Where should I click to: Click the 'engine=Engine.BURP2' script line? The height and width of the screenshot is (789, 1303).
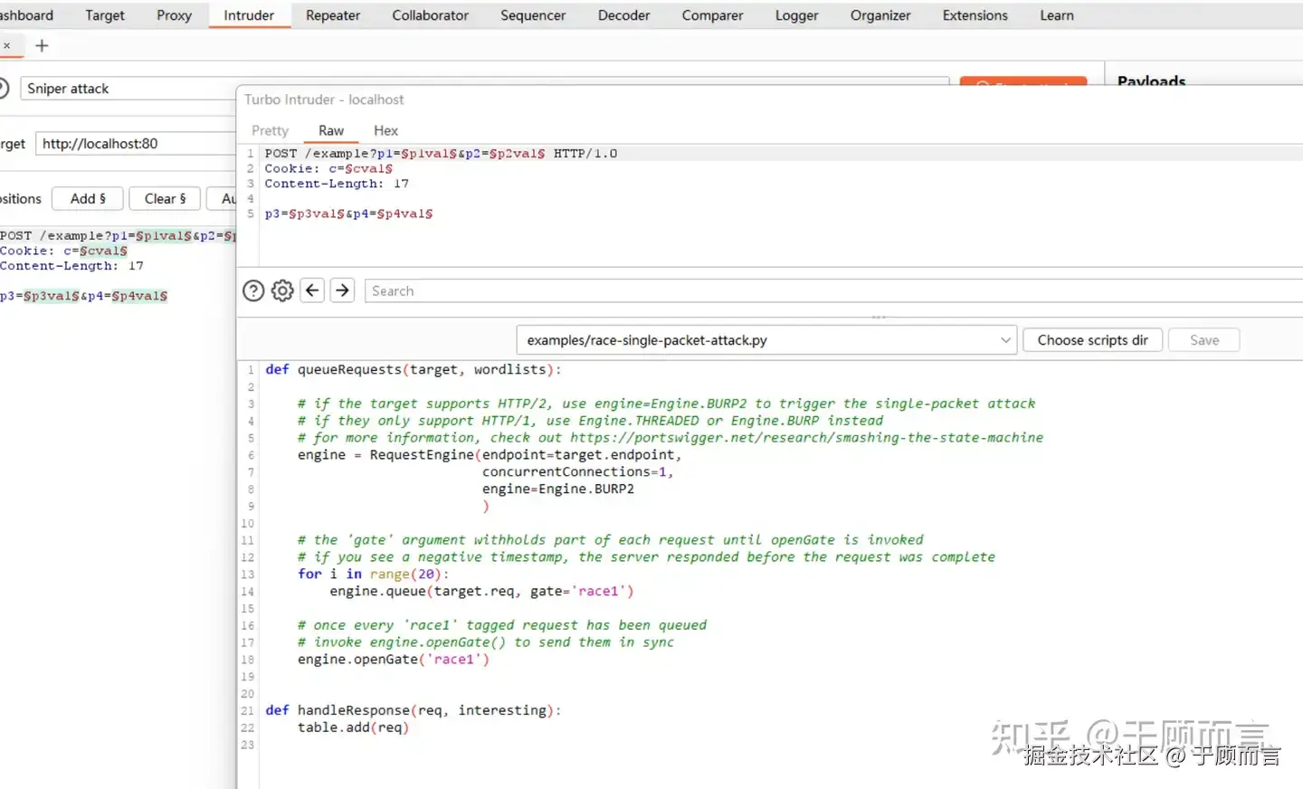(557, 489)
